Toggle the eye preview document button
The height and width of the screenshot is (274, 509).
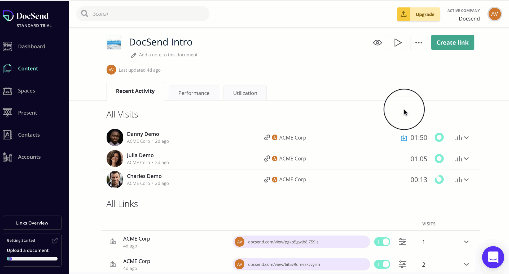coord(377,42)
